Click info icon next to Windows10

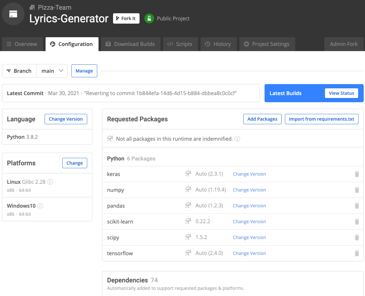pos(40,206)
